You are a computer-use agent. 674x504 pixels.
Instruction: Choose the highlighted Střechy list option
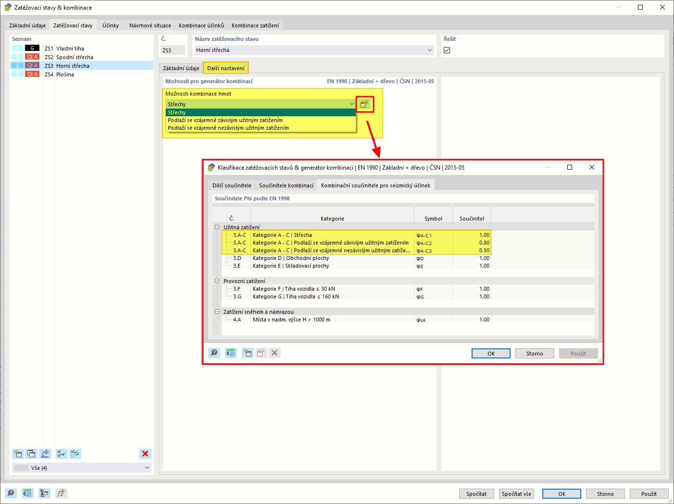click(x=261, y=112)
